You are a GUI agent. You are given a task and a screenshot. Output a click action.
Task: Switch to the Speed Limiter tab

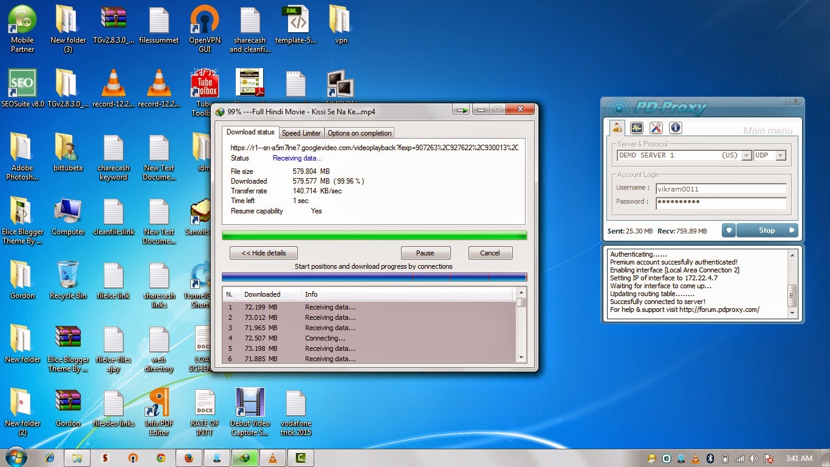[301, 133]
